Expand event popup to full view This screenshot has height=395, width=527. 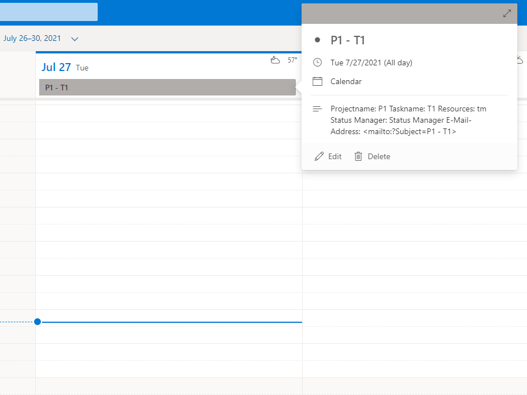507,14
